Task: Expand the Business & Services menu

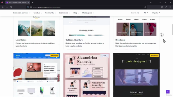Action: click(22, 13)
